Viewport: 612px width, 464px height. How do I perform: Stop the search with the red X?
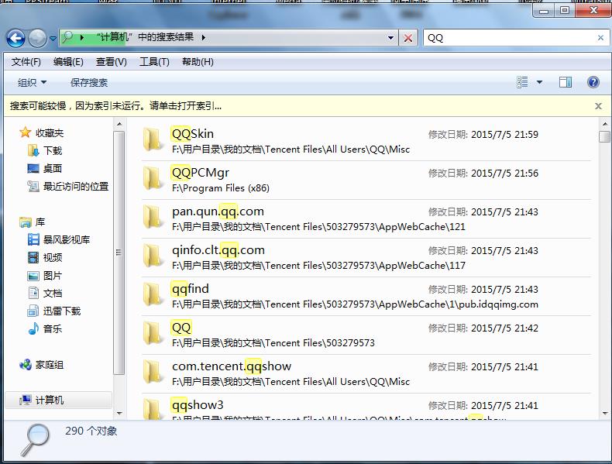click(407, 38)
